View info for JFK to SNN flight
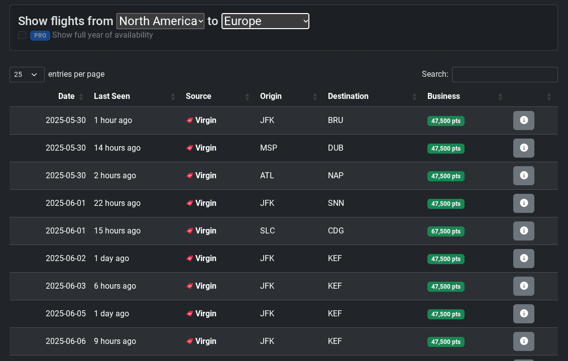Viewport: 568px width, 361px height. pyautogui.click(x=523, y=203)
